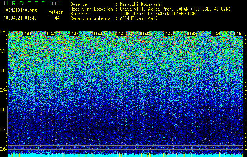Click the 0144 time marker

pyautogui.click(x=97, y=34)
